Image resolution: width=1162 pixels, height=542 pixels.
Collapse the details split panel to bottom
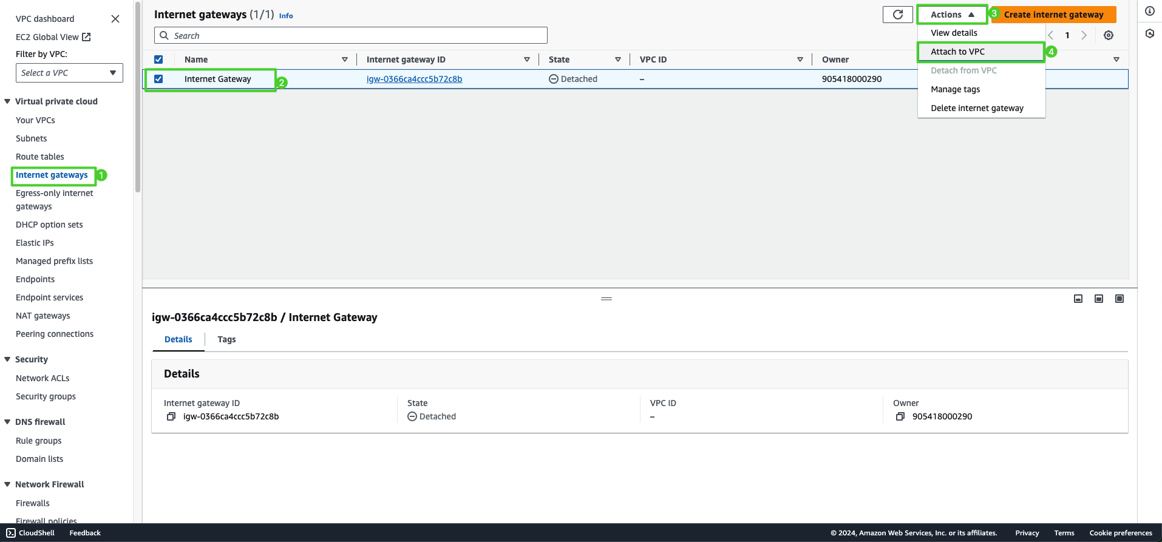point(1078,299)
